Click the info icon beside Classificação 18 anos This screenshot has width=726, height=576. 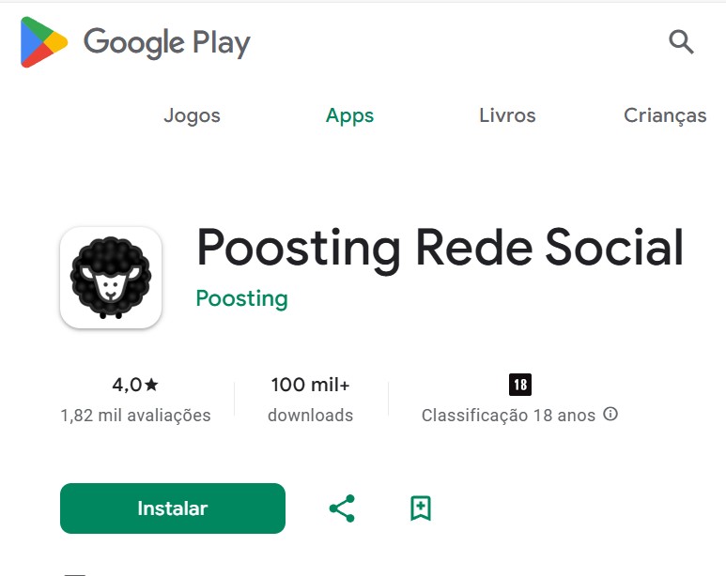point(610,414)
